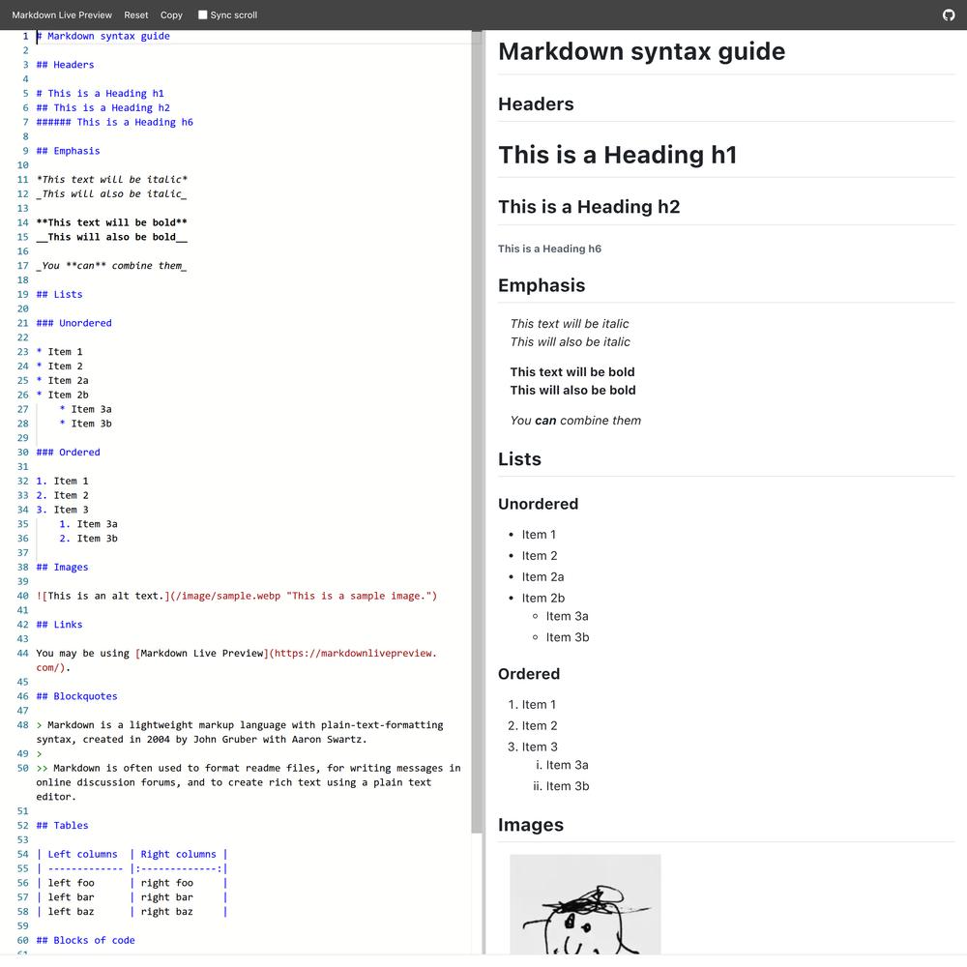
Task: Enable the Sync scroll checkbox
Action: (202, 15)
